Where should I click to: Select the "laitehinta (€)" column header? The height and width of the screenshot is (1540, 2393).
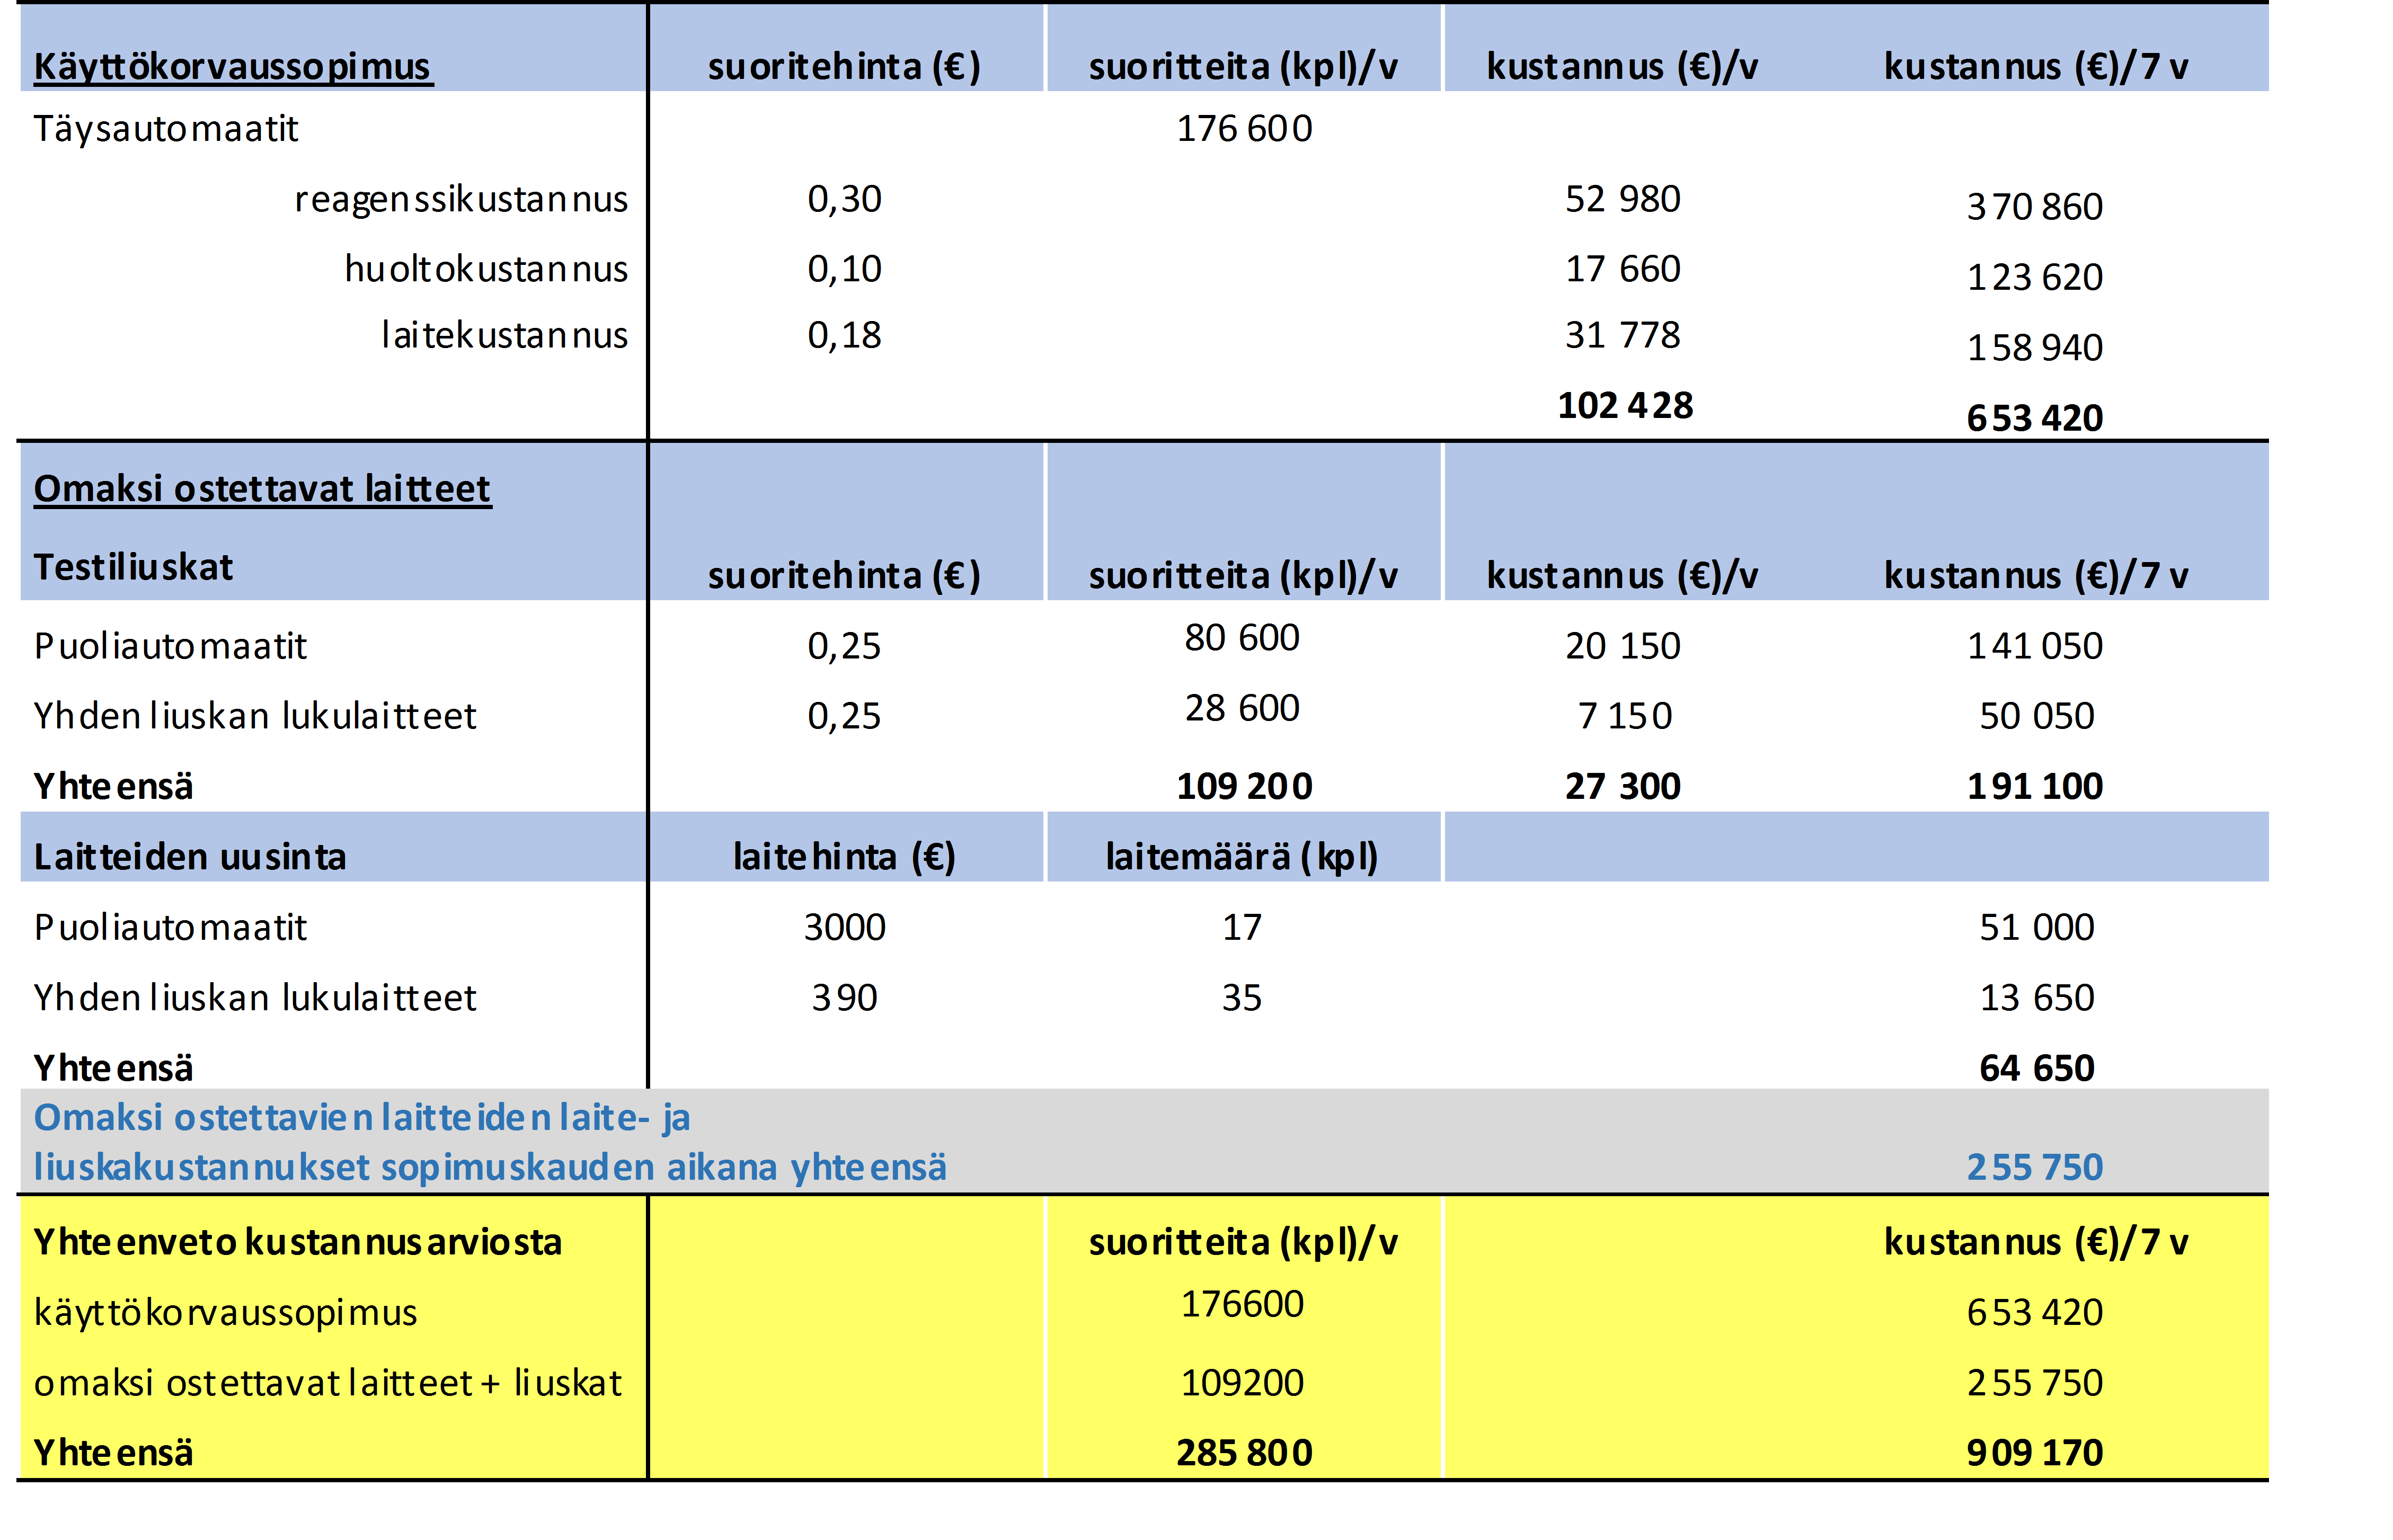coord(844,857)
